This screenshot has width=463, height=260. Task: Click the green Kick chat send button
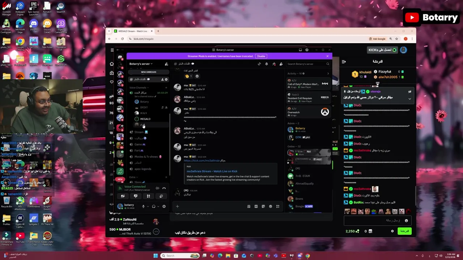pos(404,231)
